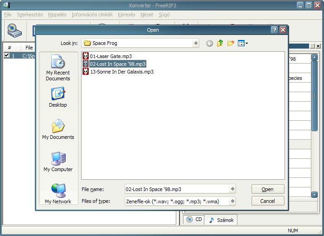Select file 02-Lost In Space '98.mp3
The height and width of the screenshot is (236, 324).
pyautogui.click(x=117, y=64)
